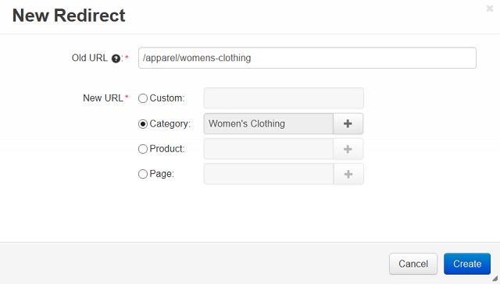Focus the Old URL text field
Image resolution: width=500 pixels, height=284 pixels.
pyautogui.click(x=307, y=58)
